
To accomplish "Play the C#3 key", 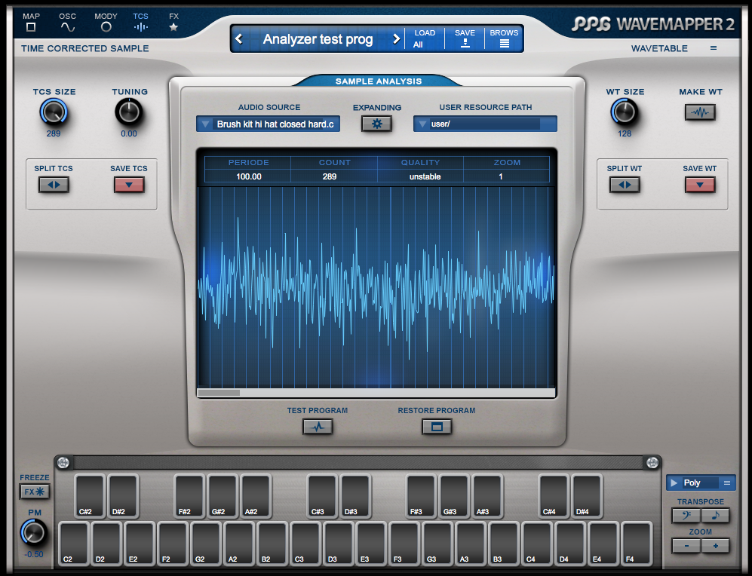I will tap(322, 496).
